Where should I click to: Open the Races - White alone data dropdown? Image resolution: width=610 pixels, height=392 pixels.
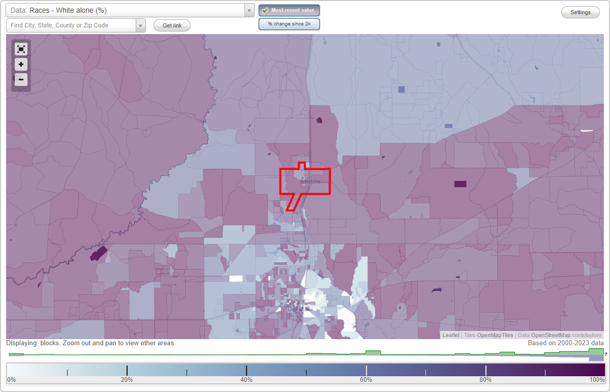(x=127, y=10)
